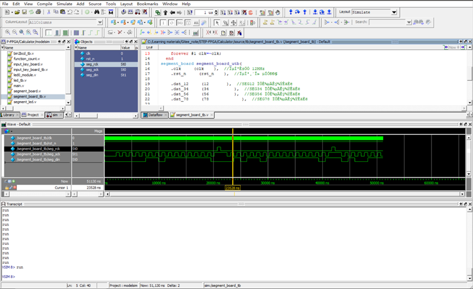The height and width of the screenshot is (289, 473).
Task: Switch to the Library tab
Action: pyautogui.click(x=9, y=115)
